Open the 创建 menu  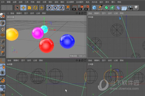[x=15, y=2]
